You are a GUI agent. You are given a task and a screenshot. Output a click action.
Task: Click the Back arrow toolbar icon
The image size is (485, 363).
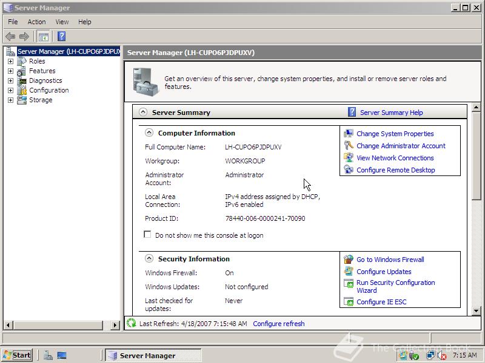(x=10, y=36)
